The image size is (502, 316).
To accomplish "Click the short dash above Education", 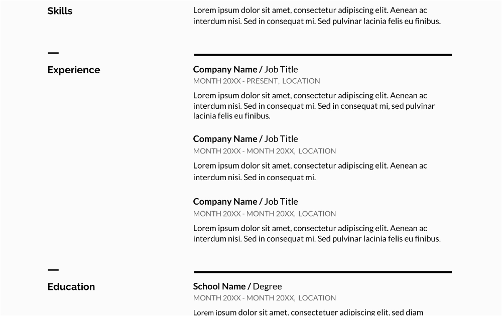I will pos(53,270).
